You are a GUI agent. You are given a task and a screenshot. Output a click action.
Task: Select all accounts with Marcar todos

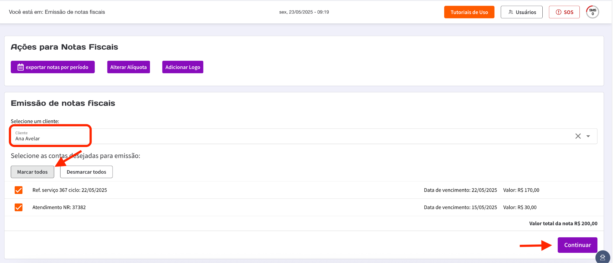pyautogui.click(x=32, y=172)
